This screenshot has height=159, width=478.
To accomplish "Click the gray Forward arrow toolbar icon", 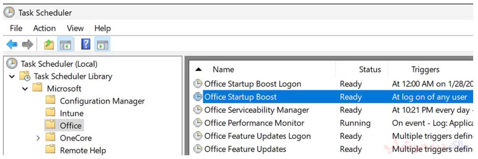I will click(x=27, y=44).
